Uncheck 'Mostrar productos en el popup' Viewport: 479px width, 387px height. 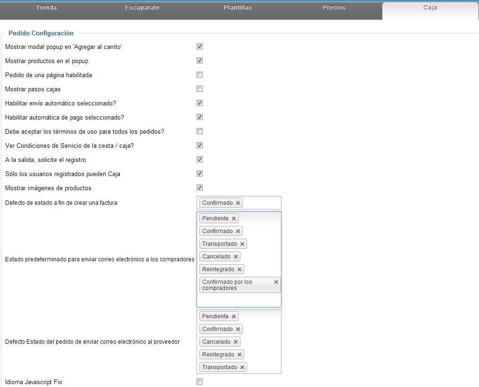click(x=199, y=60)
